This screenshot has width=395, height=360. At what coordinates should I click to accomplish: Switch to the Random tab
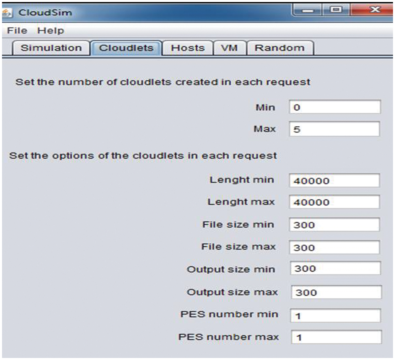[x=279, y=48]
